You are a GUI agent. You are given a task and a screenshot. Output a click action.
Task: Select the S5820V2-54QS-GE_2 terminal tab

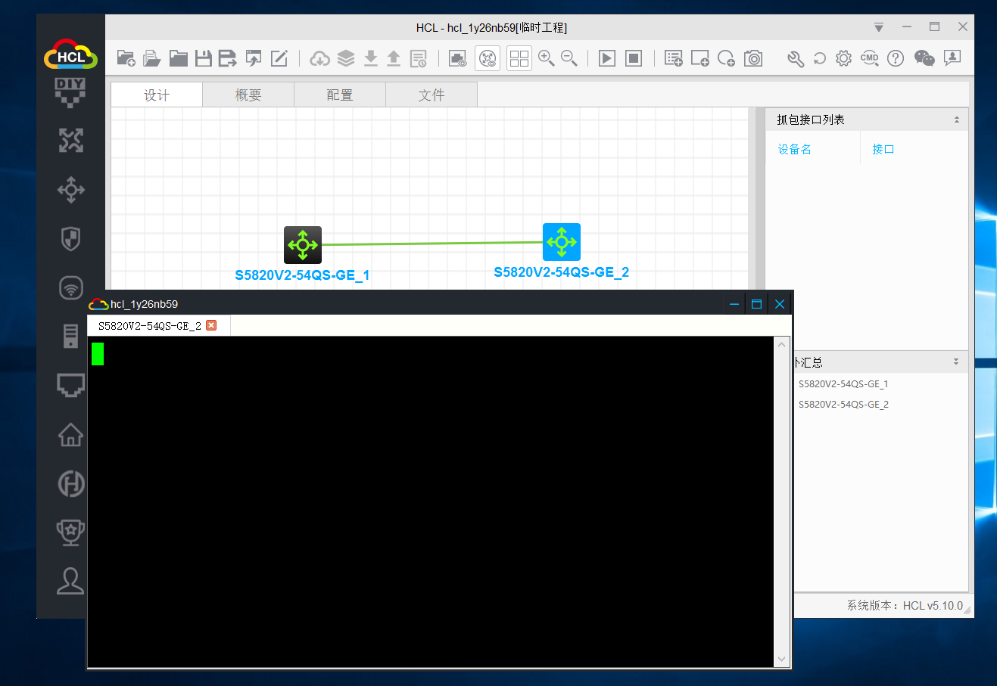pos(150,326)
